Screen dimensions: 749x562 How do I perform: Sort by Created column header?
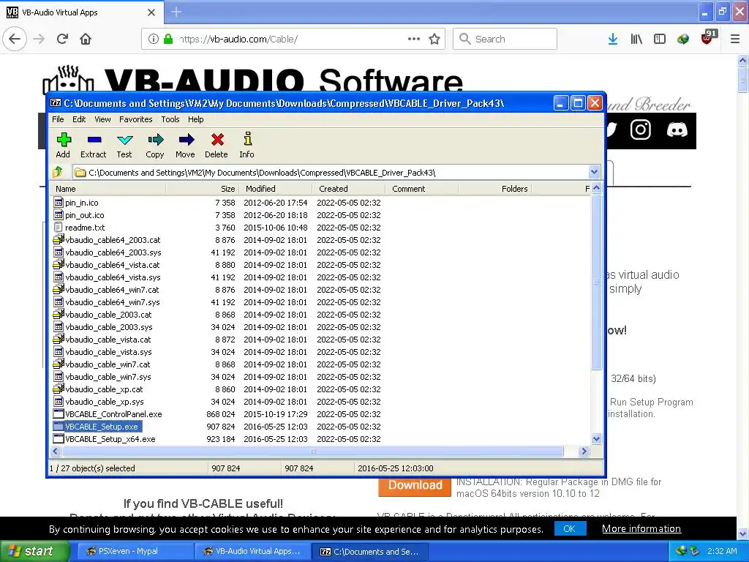click(x=349, y=189)
